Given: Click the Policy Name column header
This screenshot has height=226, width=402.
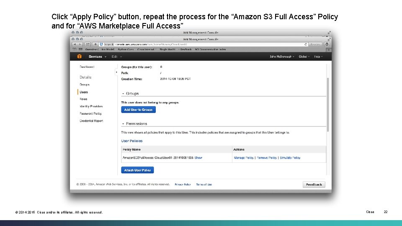Looking at the screenshot, I should pos(131,149).
